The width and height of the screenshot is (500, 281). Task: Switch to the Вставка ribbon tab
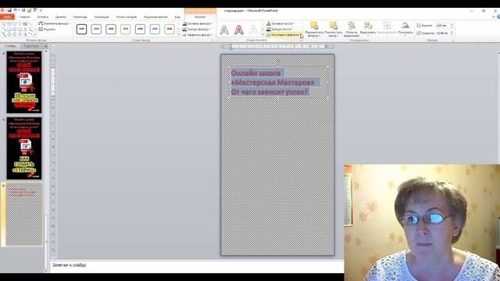[43, 17]
